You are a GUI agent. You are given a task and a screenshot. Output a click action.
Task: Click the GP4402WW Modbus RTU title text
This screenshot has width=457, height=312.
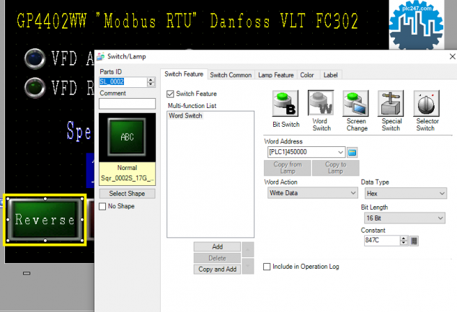(x=187, y=21)
